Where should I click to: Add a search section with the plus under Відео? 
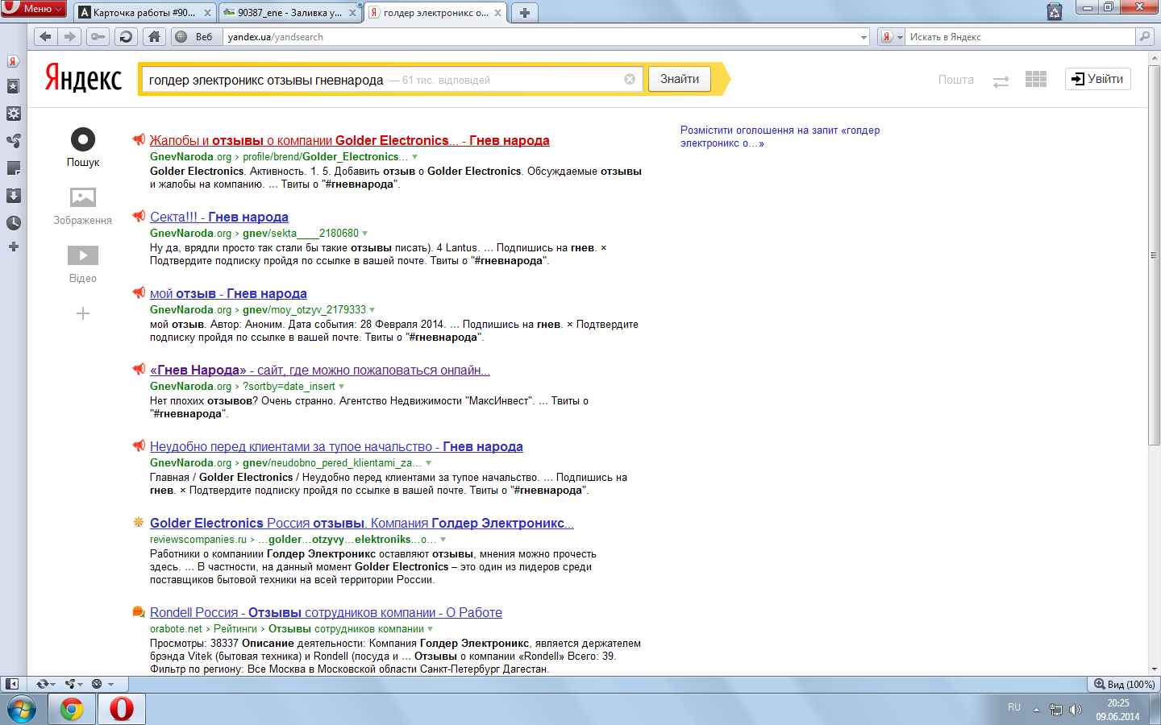(83, 313)
